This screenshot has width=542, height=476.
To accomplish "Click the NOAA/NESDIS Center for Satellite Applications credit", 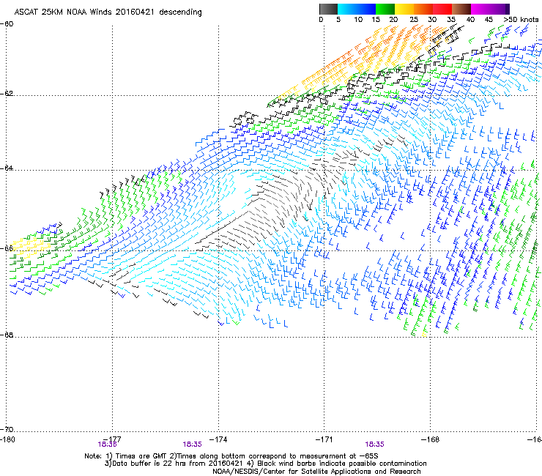I will pos(316,472).
